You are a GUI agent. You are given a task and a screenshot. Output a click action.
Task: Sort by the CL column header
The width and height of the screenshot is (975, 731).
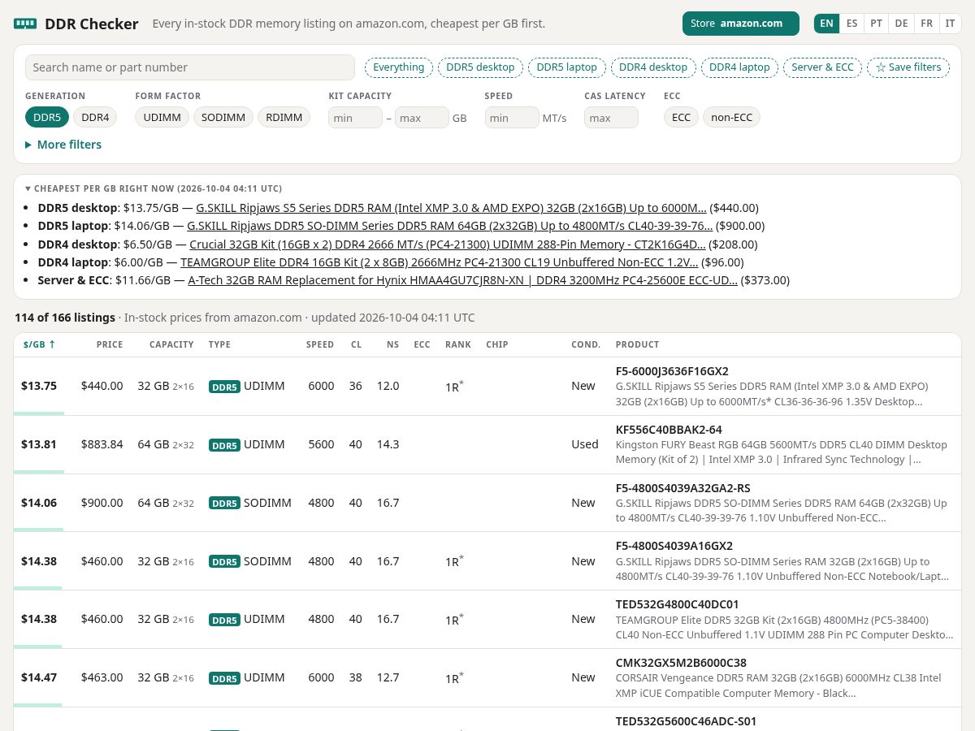357,344
